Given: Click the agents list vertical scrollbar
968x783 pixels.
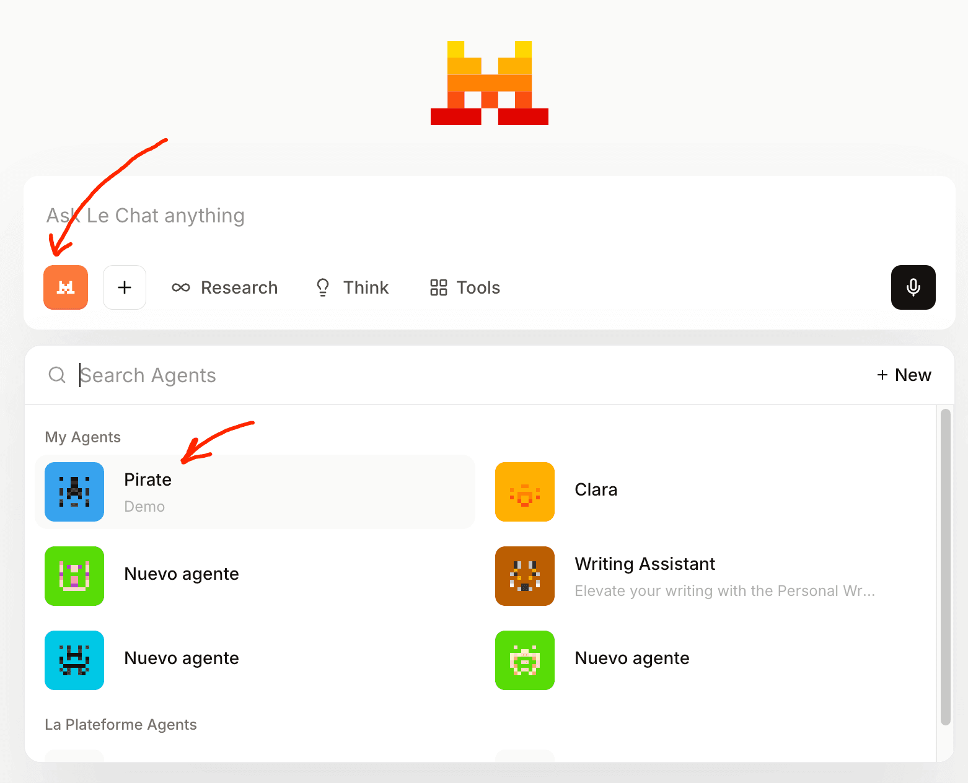Looking at the screenshot, I should pos(945,567).
